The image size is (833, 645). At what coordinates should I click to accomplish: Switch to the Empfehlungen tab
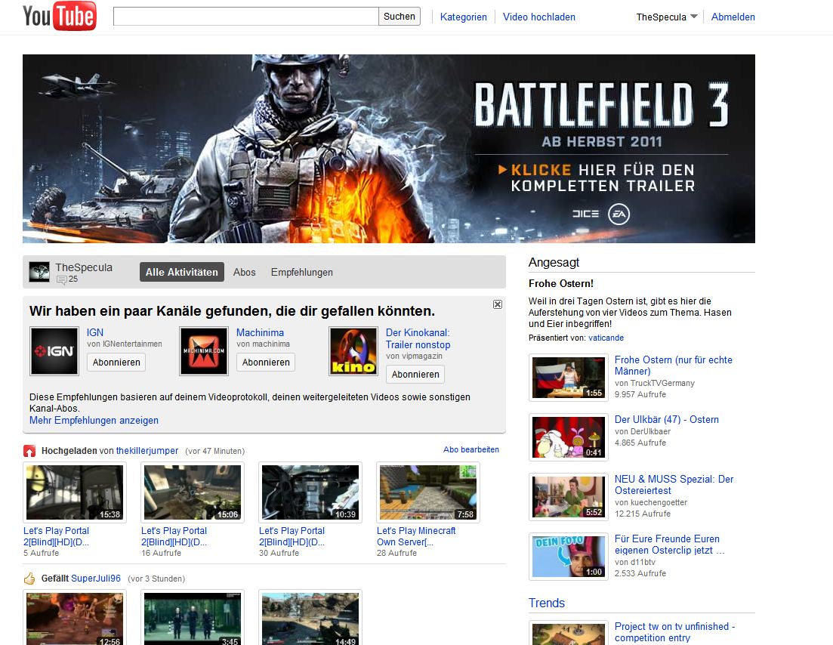pyautogui.click(x=302, y=272)
